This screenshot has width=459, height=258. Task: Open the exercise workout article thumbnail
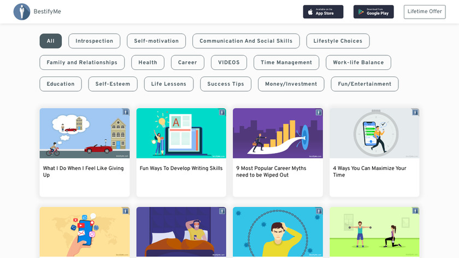pyautogui.click(x=374, y=232)
